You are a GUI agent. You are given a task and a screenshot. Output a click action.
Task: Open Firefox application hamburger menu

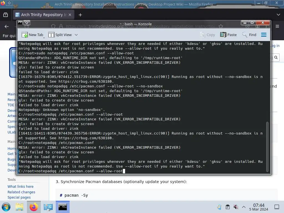pyautogui.click(x=277, y=26)
